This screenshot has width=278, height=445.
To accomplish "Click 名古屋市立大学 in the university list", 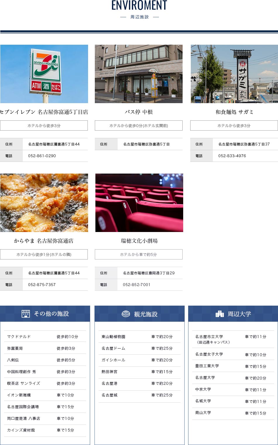I will coord(209,337).
